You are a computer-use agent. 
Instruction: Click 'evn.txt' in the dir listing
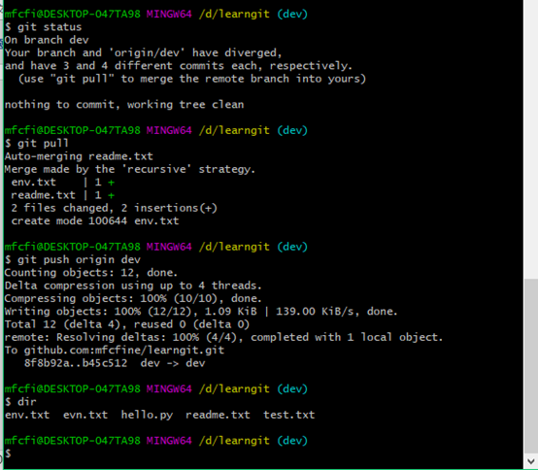click(85, 415)
